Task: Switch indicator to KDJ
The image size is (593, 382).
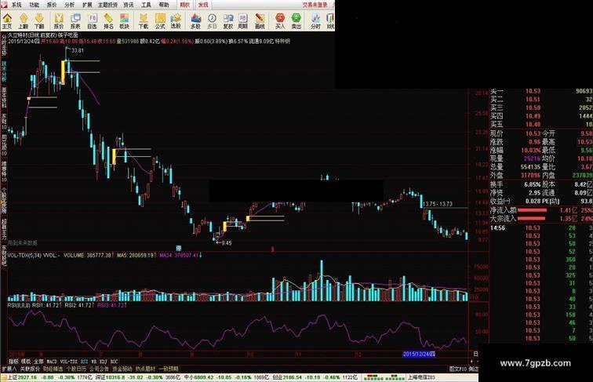Action: coord(104,362)
